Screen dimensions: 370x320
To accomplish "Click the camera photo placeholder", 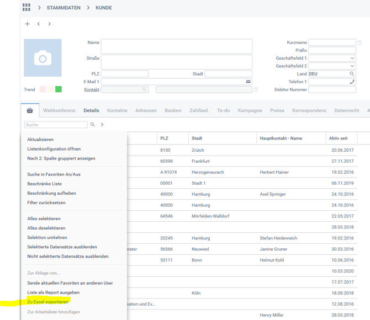I will pyautogui.click(x=43, y=58).
